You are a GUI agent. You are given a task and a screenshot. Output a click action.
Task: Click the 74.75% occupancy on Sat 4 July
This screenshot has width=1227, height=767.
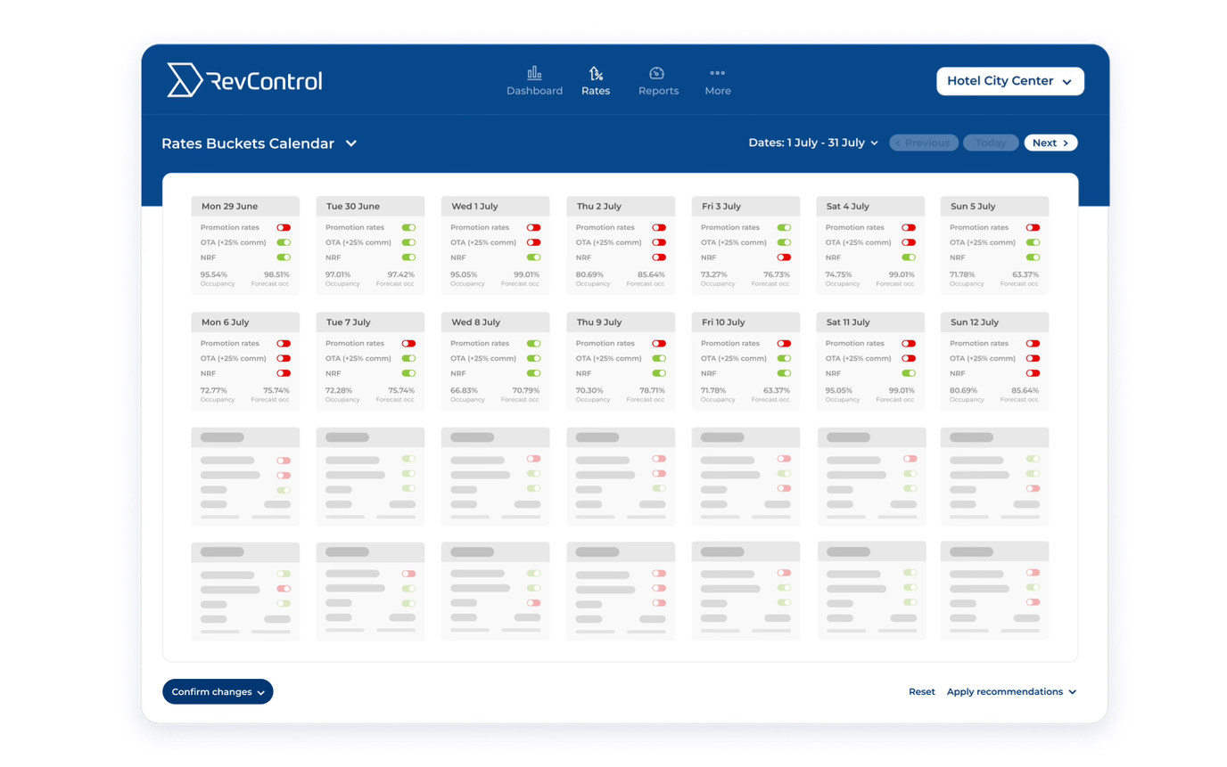pos(839,275)
